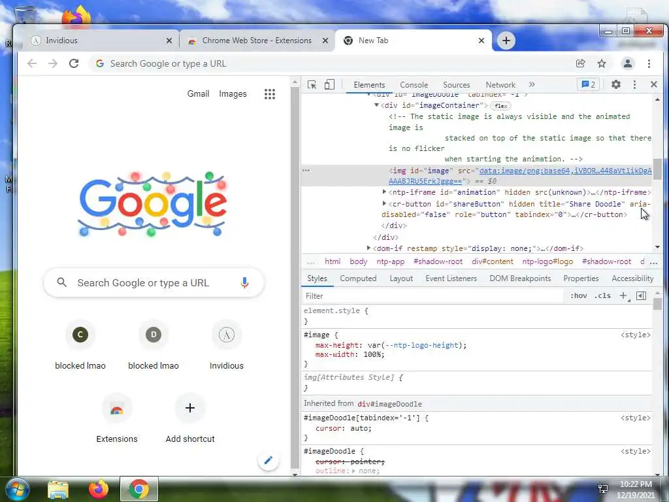
Task: Click the styles Filter input field
Action: coord(433,296)
